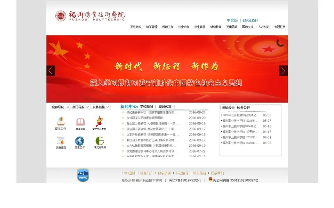Viewport: 334px width, 208px height.
Task: Switch to 中文版 language
Action: pos(232,20)
